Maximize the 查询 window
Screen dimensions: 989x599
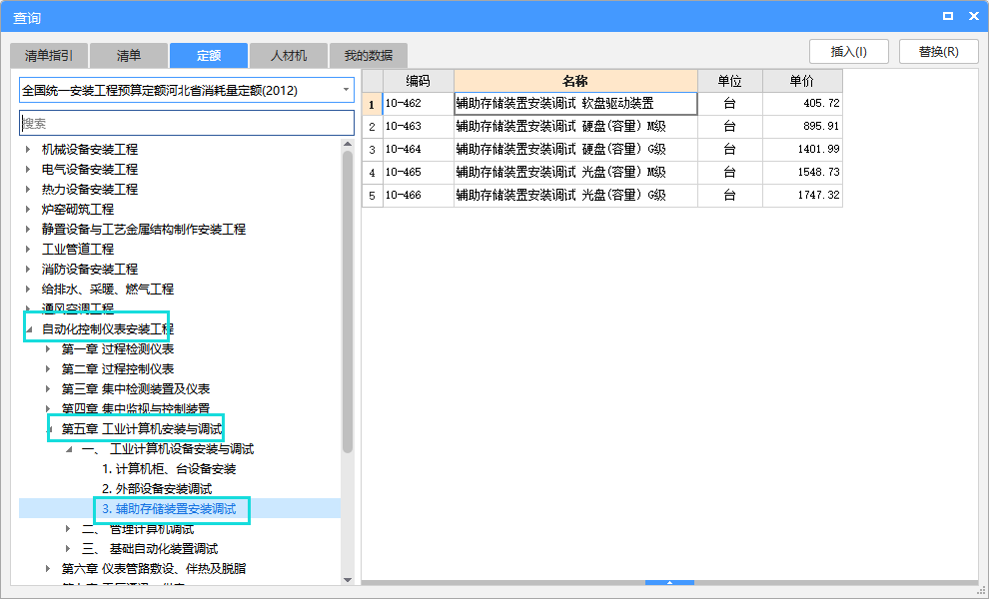947,16
